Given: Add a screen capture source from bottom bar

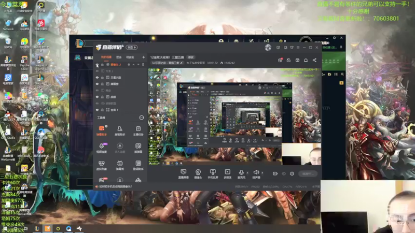Looking at the screenshot, I should (x=183, y=174).
